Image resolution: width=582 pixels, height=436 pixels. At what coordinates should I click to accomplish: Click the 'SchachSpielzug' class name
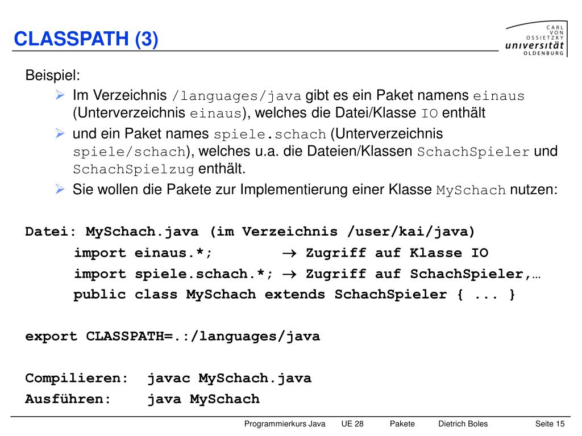(134, 169)
